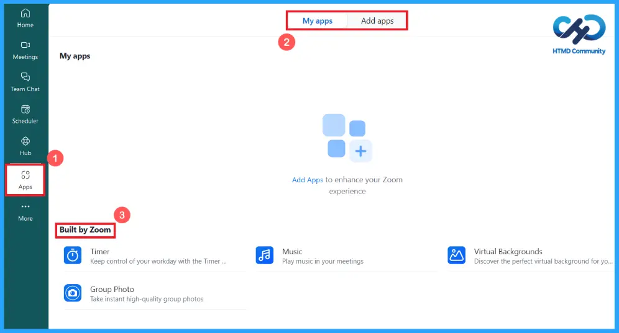Open the Timer app title
This screenshot has width=619, height=333.
pos(99,251)
